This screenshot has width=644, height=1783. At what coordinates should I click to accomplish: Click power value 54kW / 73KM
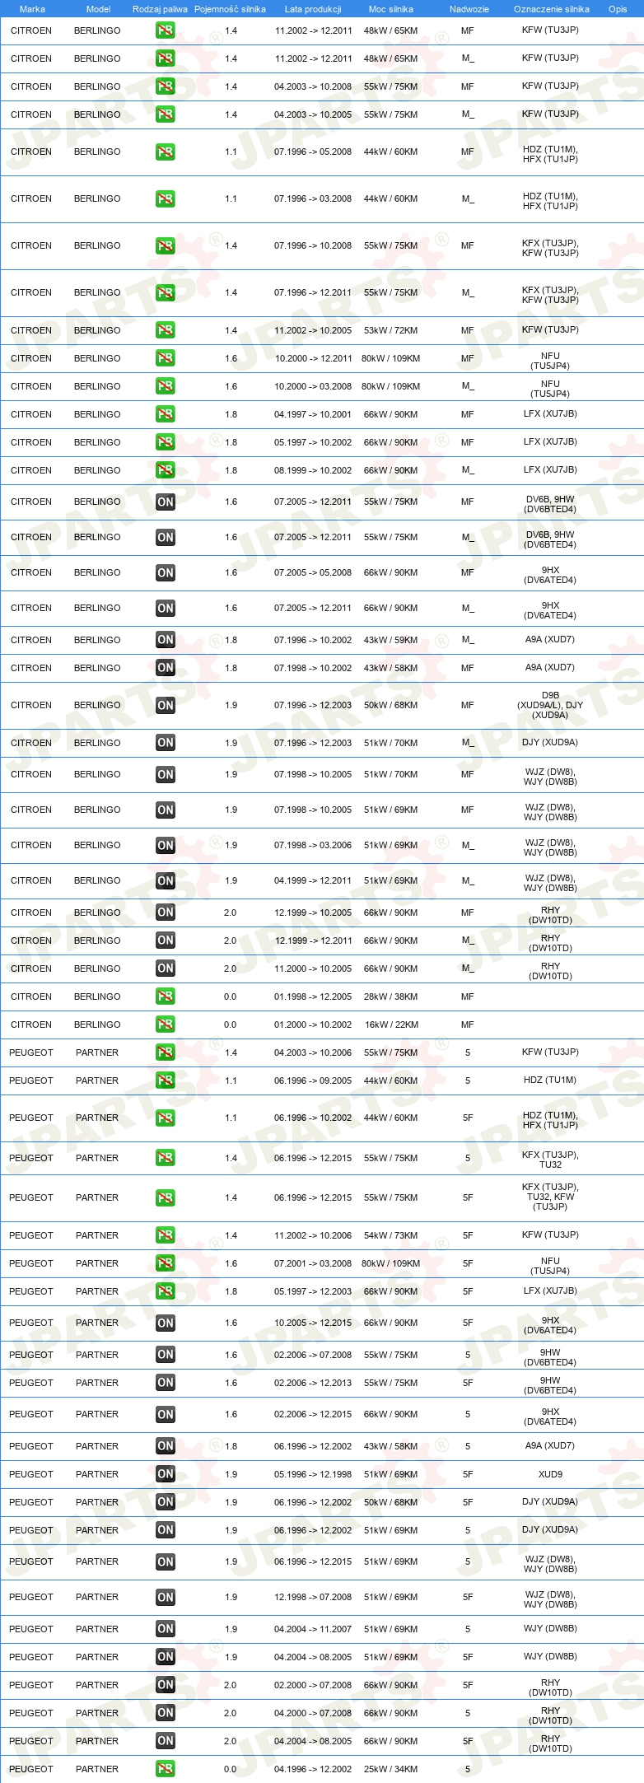click(x=391, y=1235)
